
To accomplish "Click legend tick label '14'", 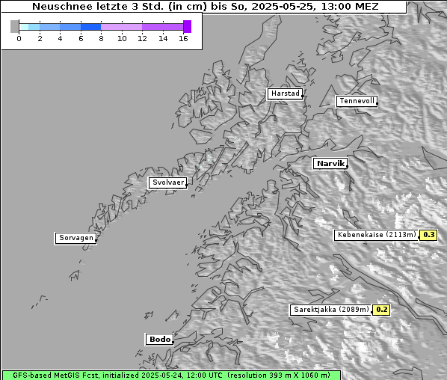I will point(163,39).
